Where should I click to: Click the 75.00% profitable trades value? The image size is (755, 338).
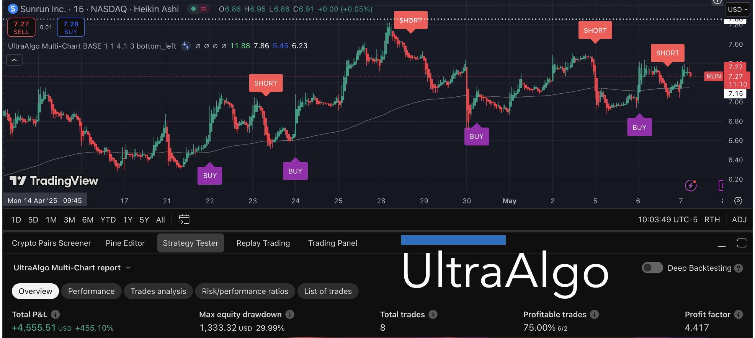(539, 328)
